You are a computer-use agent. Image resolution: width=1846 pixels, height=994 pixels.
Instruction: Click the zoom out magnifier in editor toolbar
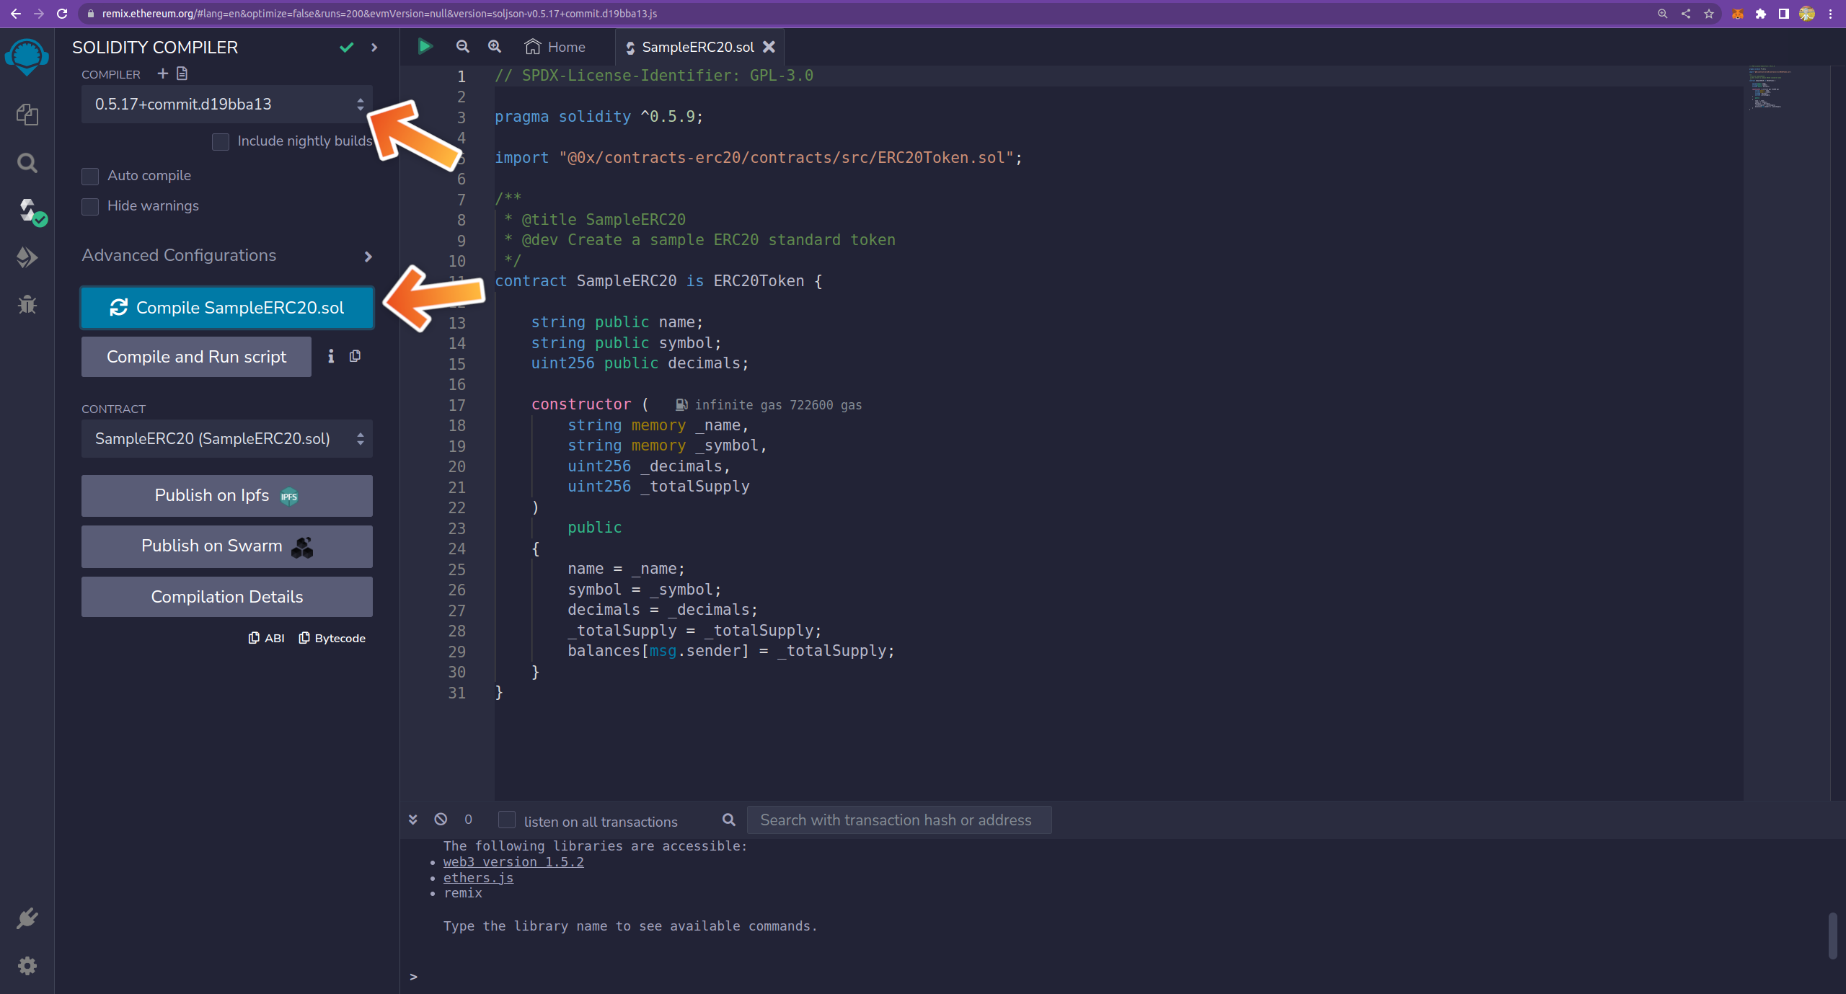(x=463, y=47)
